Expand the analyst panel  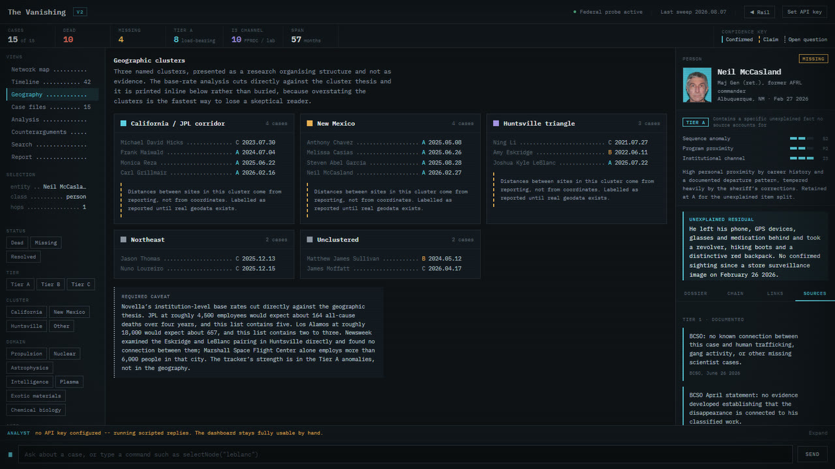pyautogui.click(x=818, y=433)
